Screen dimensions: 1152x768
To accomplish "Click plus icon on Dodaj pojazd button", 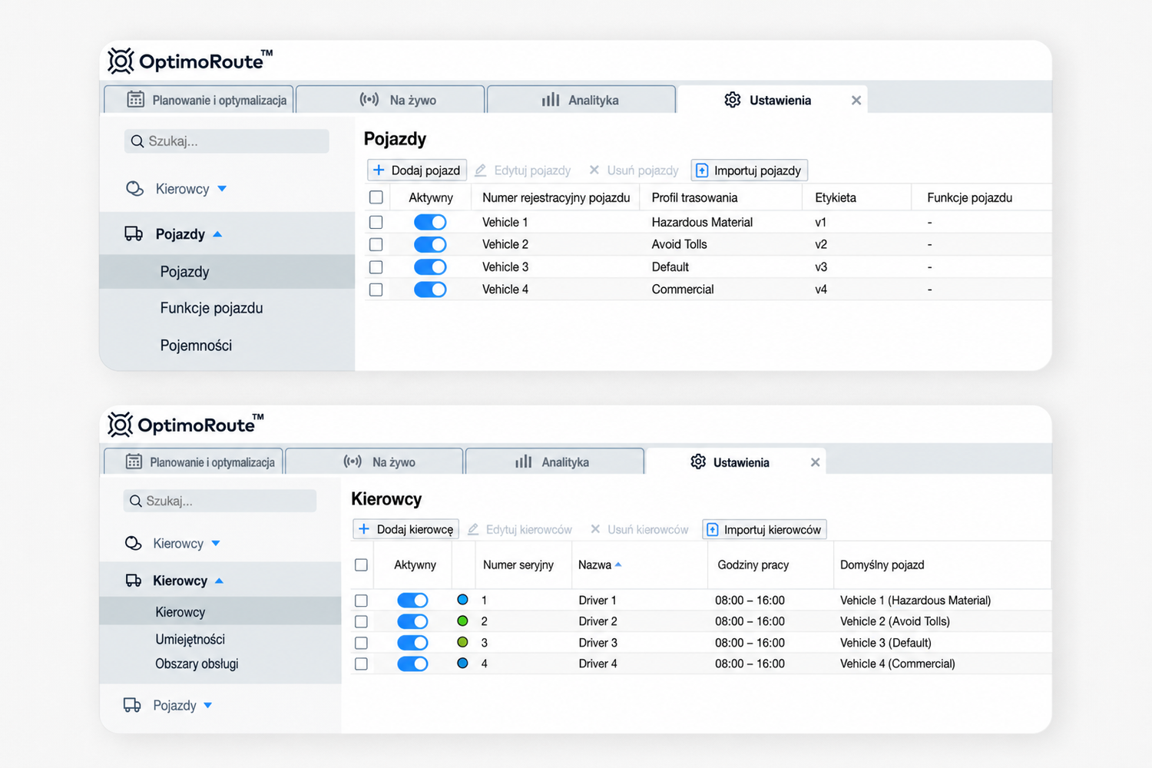I will click(x=379, y=170).
